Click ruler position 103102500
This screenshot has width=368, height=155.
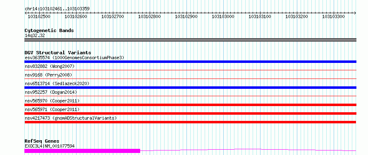tap(39, 16)
